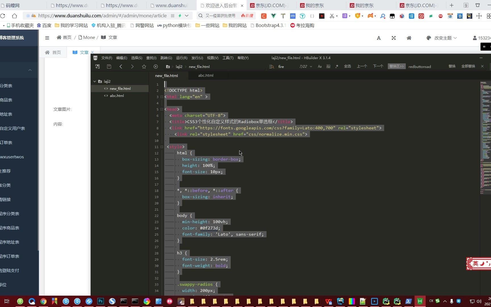Go forward with the right arrow in HBuilder
This screenshot has width=491, height=307.
tap(132, 67)
